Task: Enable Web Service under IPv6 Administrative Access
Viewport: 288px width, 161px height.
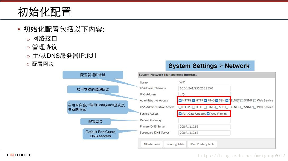Action: (255, 107)
